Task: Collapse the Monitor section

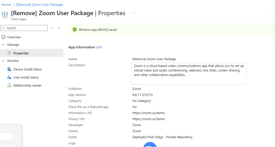Action: click(x=3, y=61)
